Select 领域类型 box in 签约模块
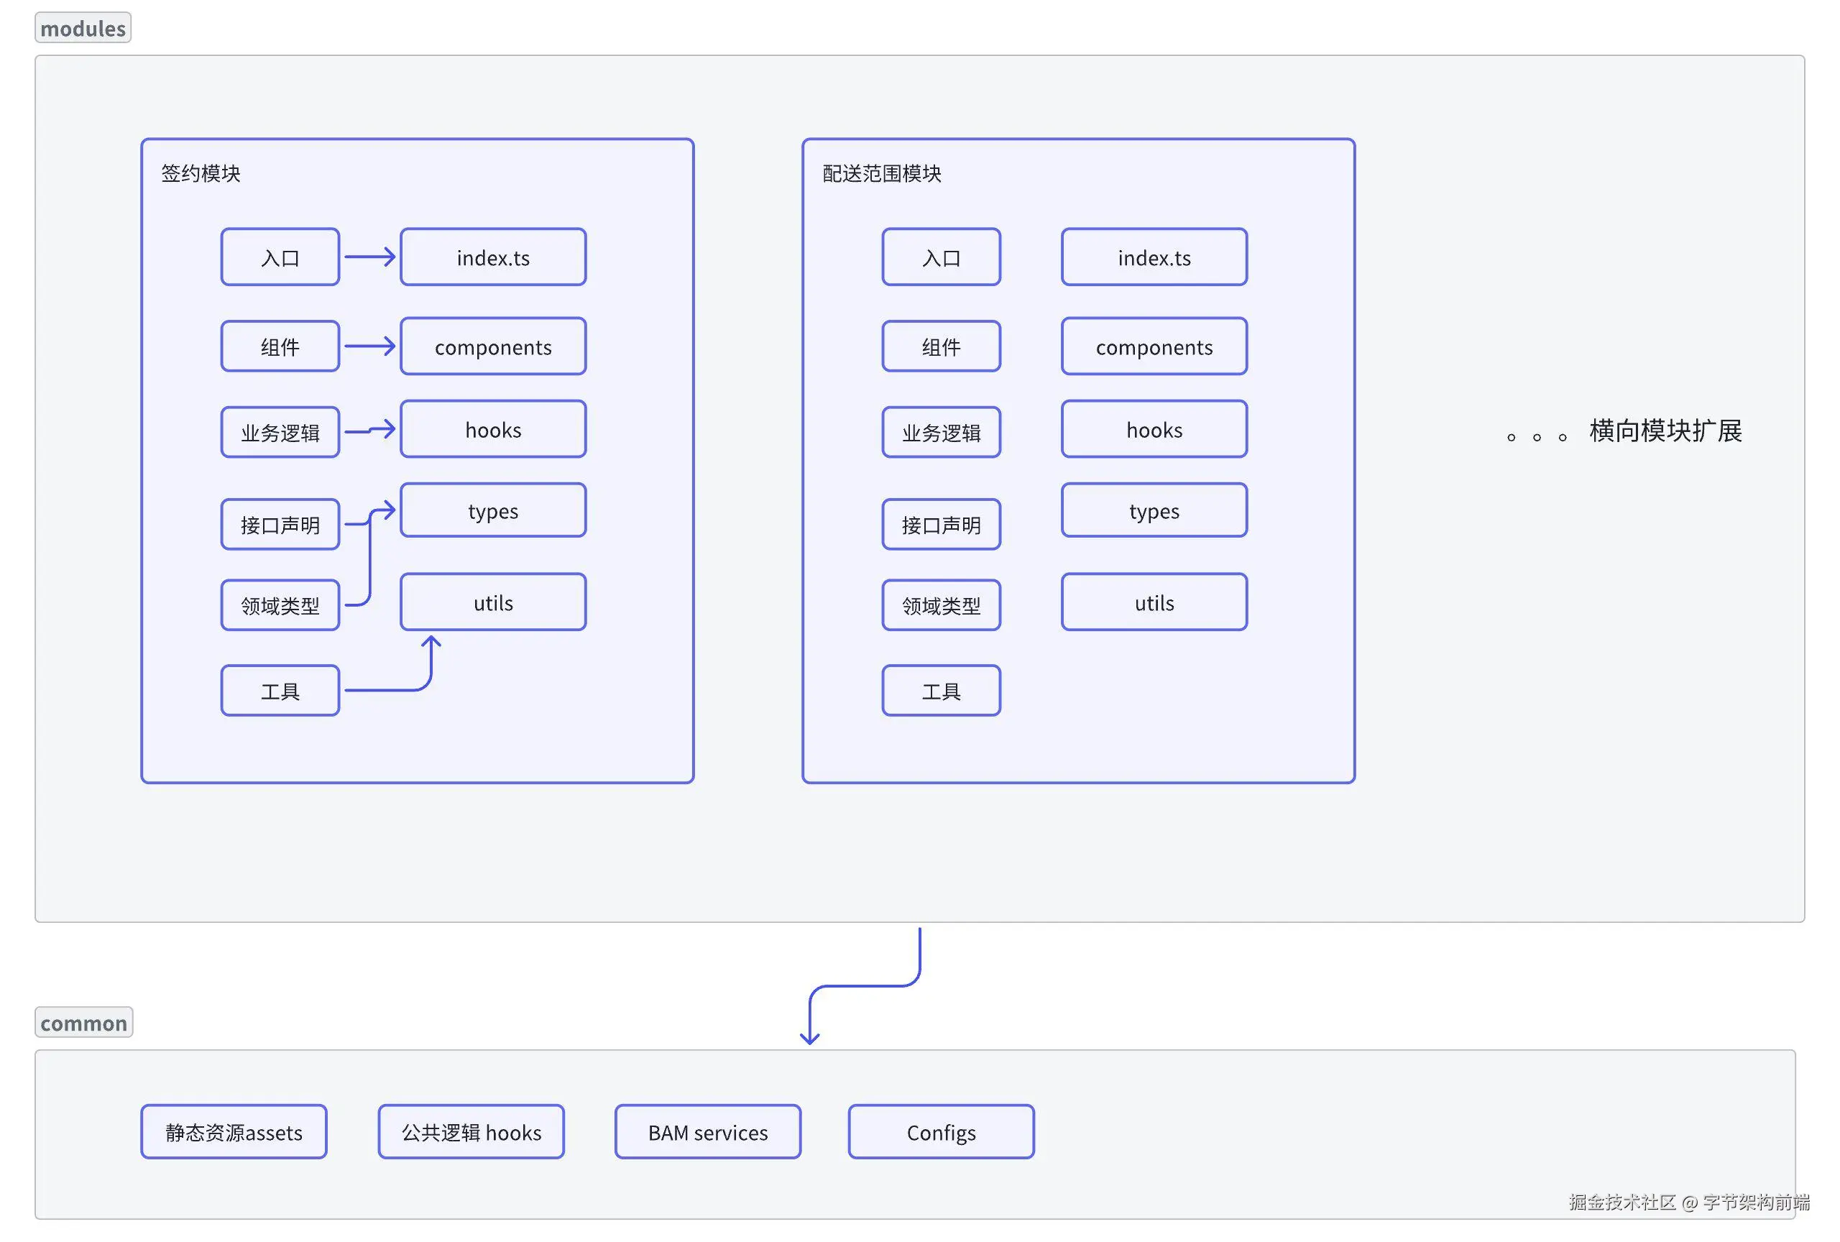The image size is (1840, 1242). (x=280, y=606)
